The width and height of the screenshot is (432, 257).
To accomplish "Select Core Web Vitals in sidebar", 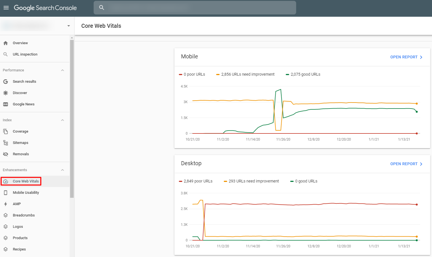I will click(26, 181).
